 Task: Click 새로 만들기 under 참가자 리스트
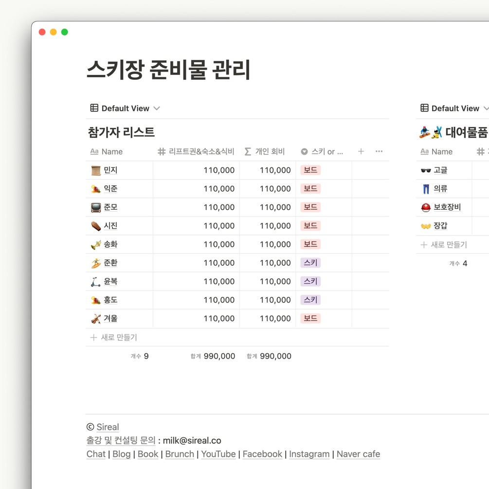[x=114, y=337]
